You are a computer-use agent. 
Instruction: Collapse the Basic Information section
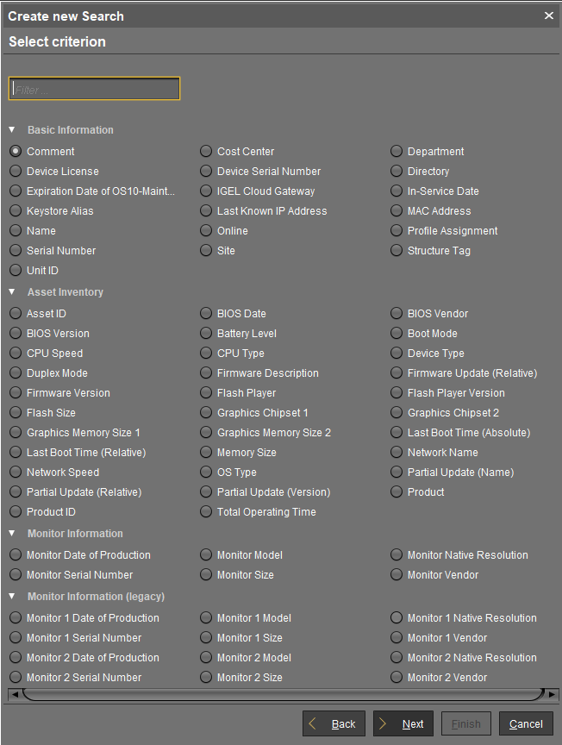[10, 129]
